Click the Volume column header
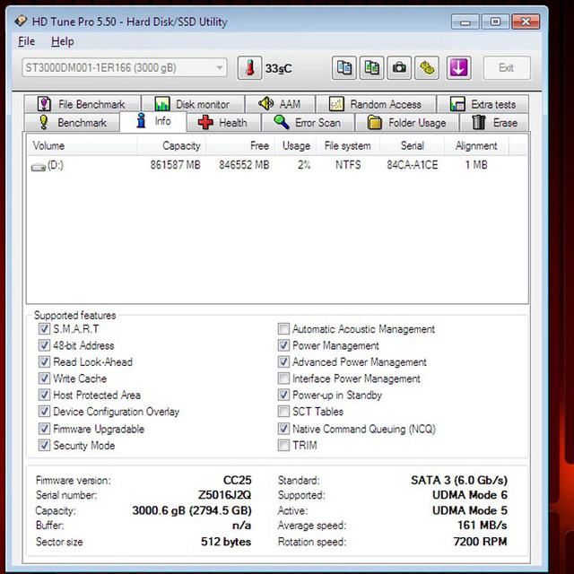The height and width of the screenshot is (574, 574). coord(82,145)
